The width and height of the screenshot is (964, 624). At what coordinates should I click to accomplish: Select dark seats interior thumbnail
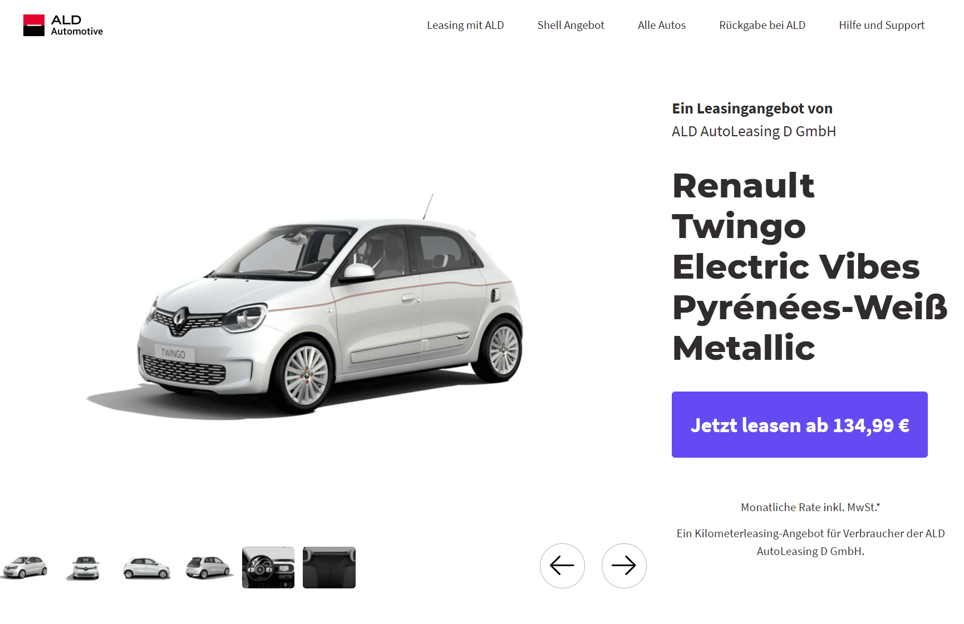coord(329,567)
